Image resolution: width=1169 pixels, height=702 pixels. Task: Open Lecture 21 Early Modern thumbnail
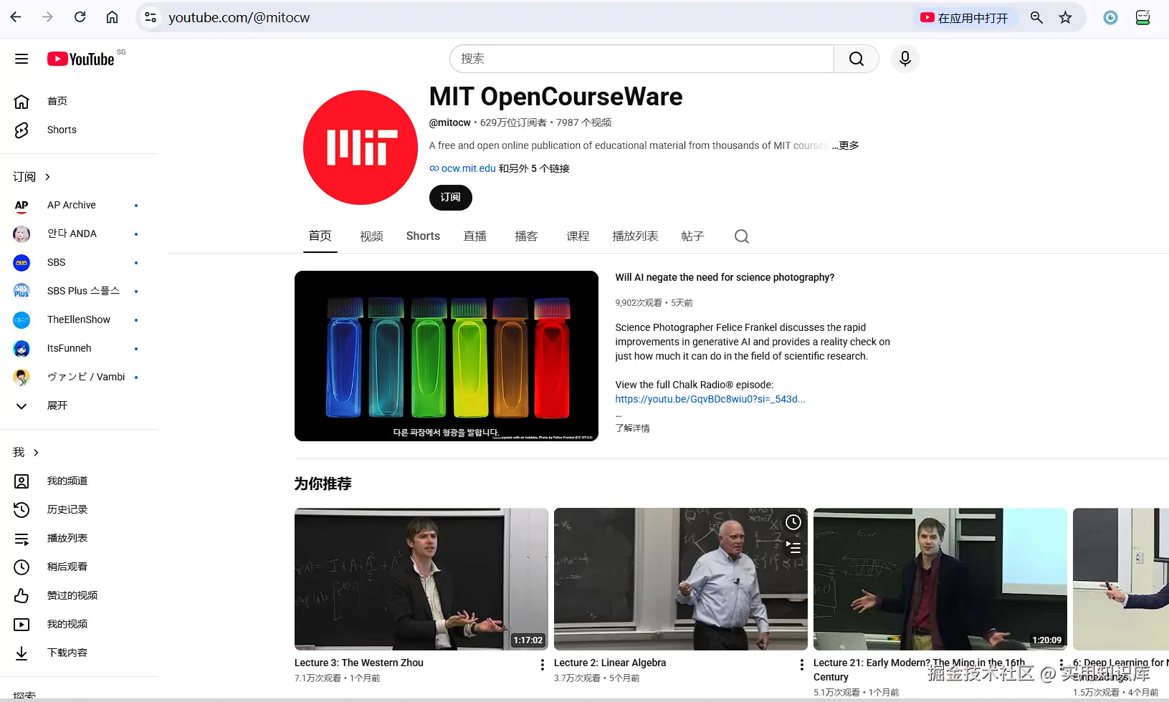click(x=940, y=579)
